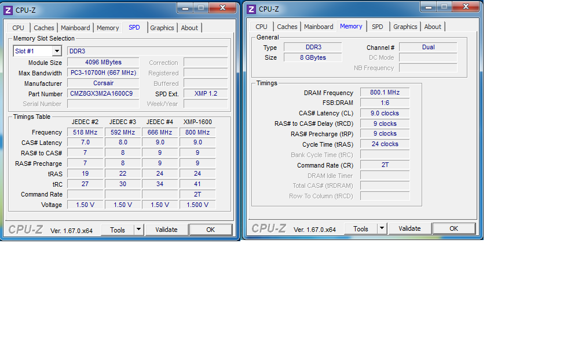Viewport: 578px width, 356px height.
Task: Click Max Bandwidth value PC3-10700H (667 MHz)
Action: [103, 72]
